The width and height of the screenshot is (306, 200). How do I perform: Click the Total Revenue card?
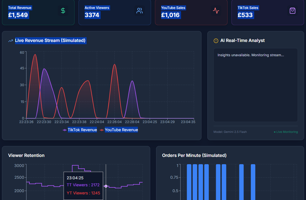click(x=38, y=12)
